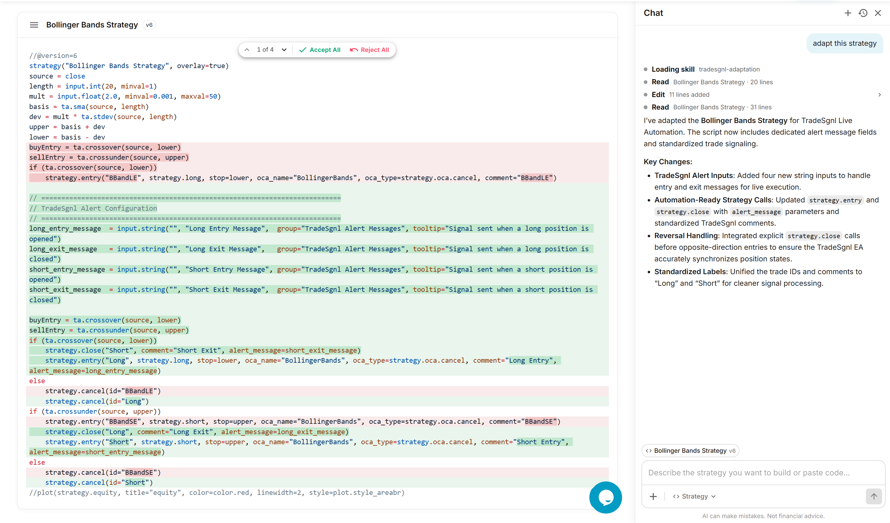Click the code icon in the Strategy context chip

648,451
